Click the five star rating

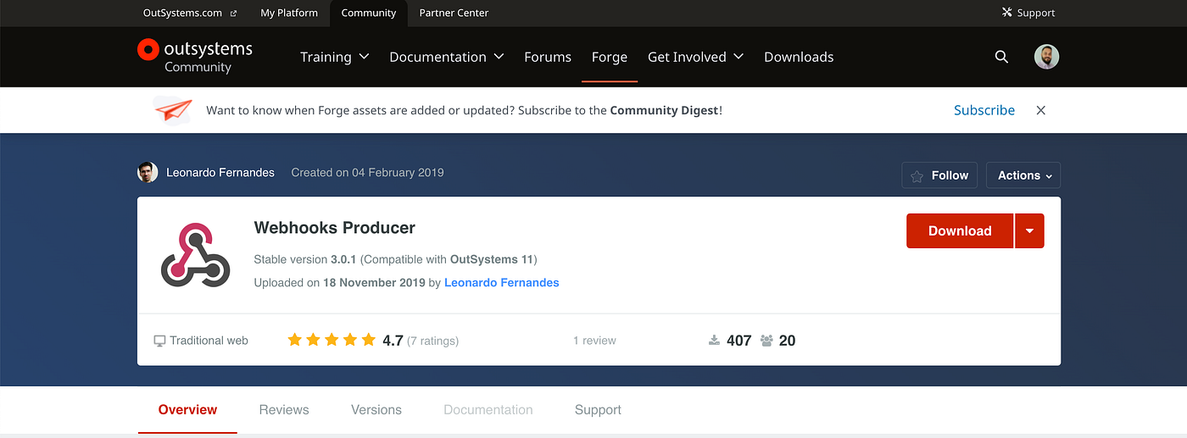pos(332,340)
